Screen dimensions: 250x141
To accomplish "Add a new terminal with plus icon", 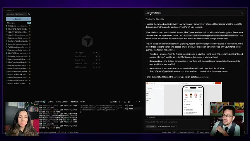I will 119,102.
